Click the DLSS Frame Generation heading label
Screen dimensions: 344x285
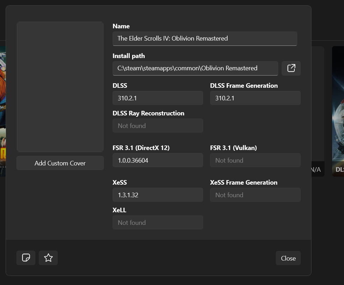(x=244, y=86)
